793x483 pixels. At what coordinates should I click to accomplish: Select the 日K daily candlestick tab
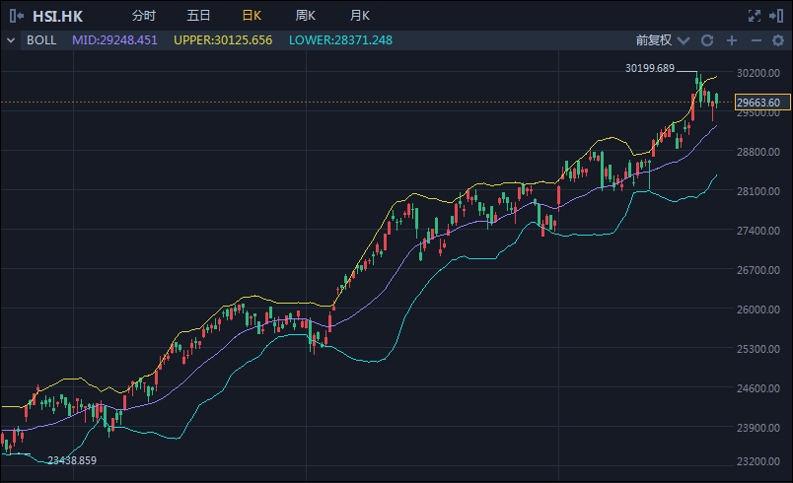pyautogui.click(x=252, y=16)
